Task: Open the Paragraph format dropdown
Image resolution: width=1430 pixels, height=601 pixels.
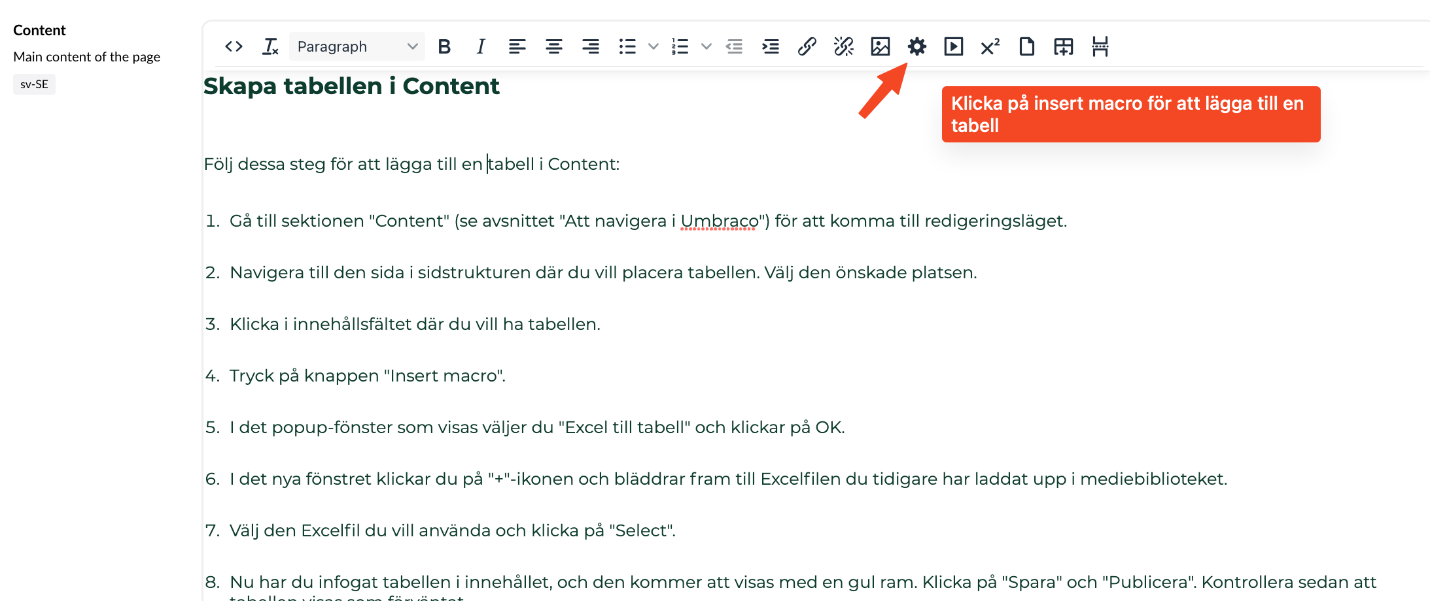Action: (357, 46)
